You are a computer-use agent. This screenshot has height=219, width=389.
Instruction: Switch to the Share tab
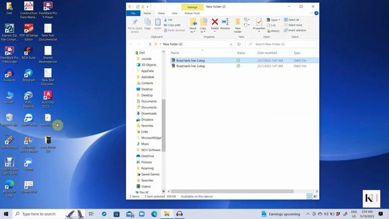click(x=161, y=13)
